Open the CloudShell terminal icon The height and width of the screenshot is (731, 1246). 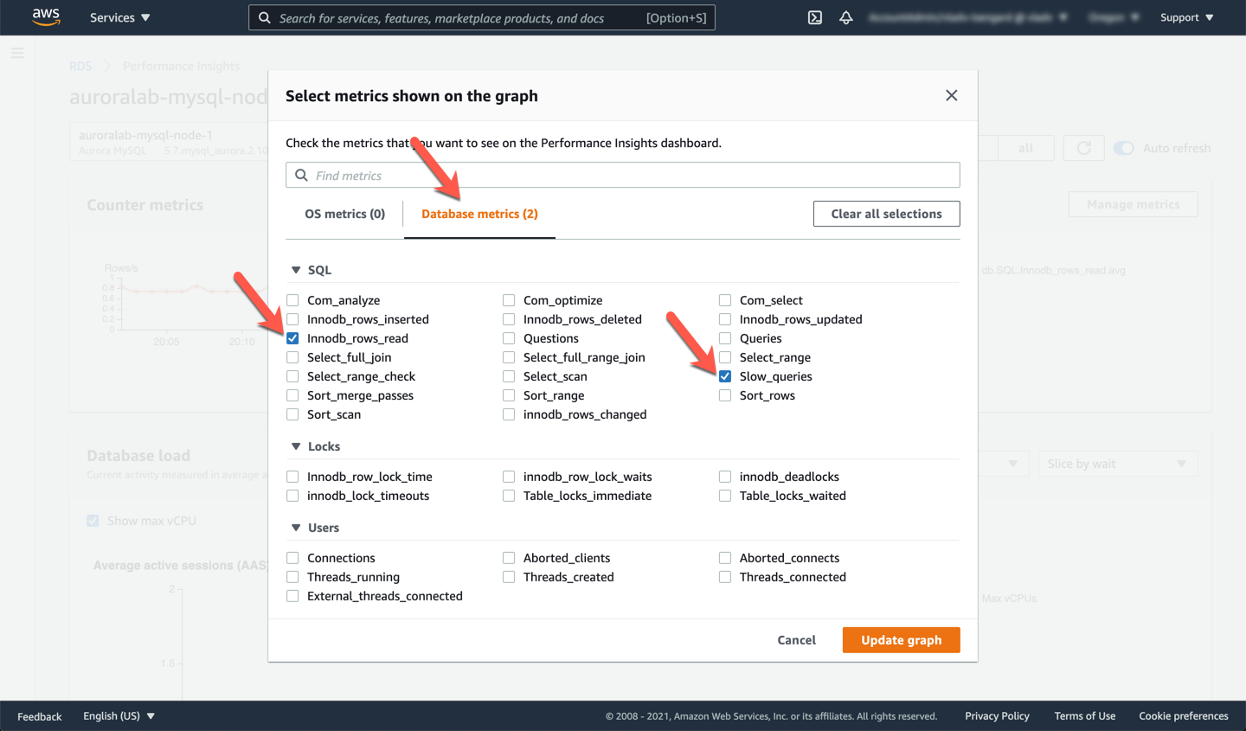[815, 17]
